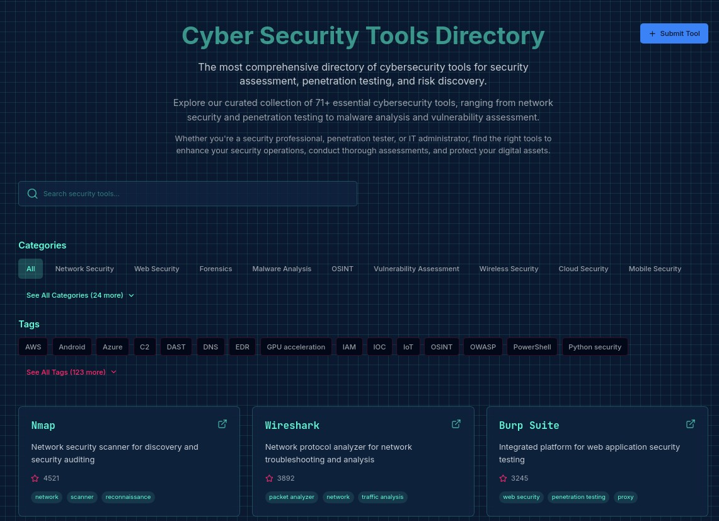Enable the GPU acceleration tag filter
Screen dimensions: 719x521
(296, 347)
